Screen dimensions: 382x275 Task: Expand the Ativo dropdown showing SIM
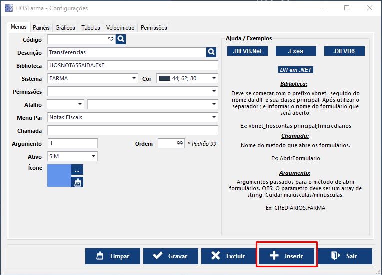72,156
